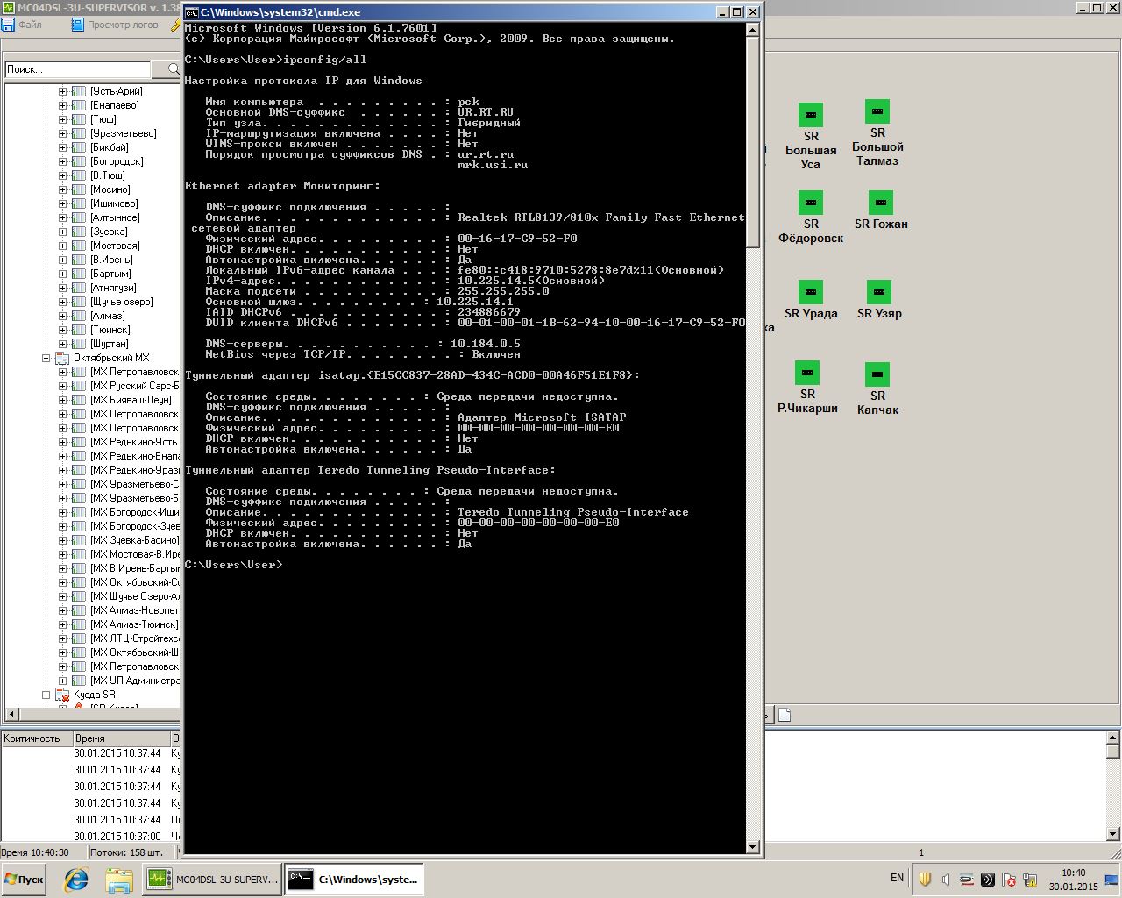Select the SR Капчак node icon

point(877,374)
